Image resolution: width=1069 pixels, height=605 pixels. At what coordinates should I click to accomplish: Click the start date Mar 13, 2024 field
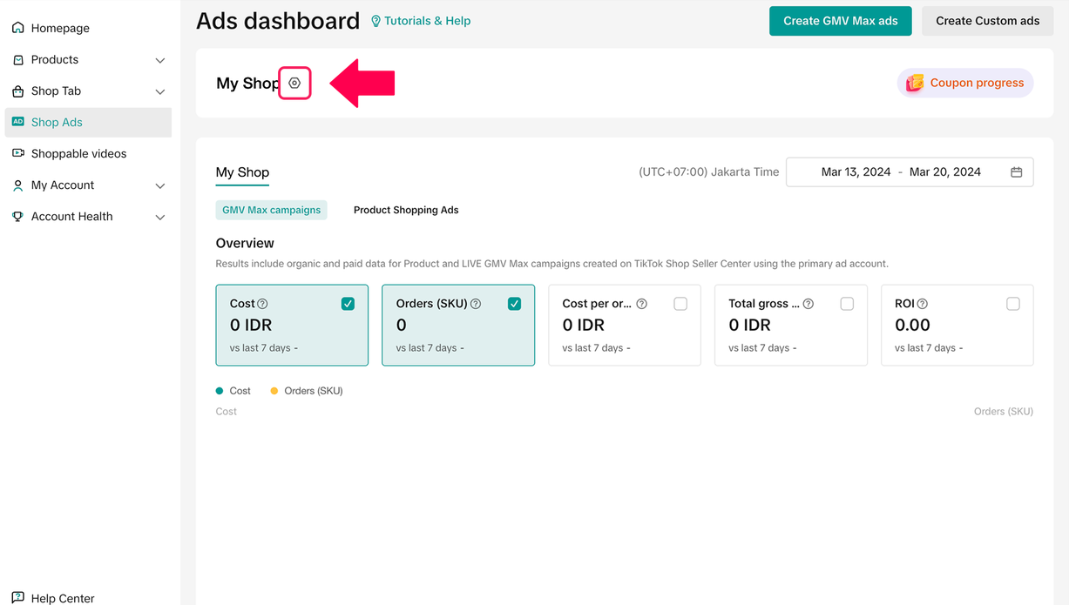856,172
